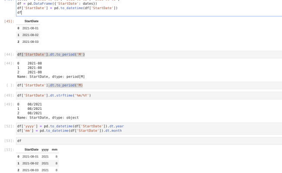
Task: Click first 2021-08 value in output 44
Action: [x=35, y=63]
